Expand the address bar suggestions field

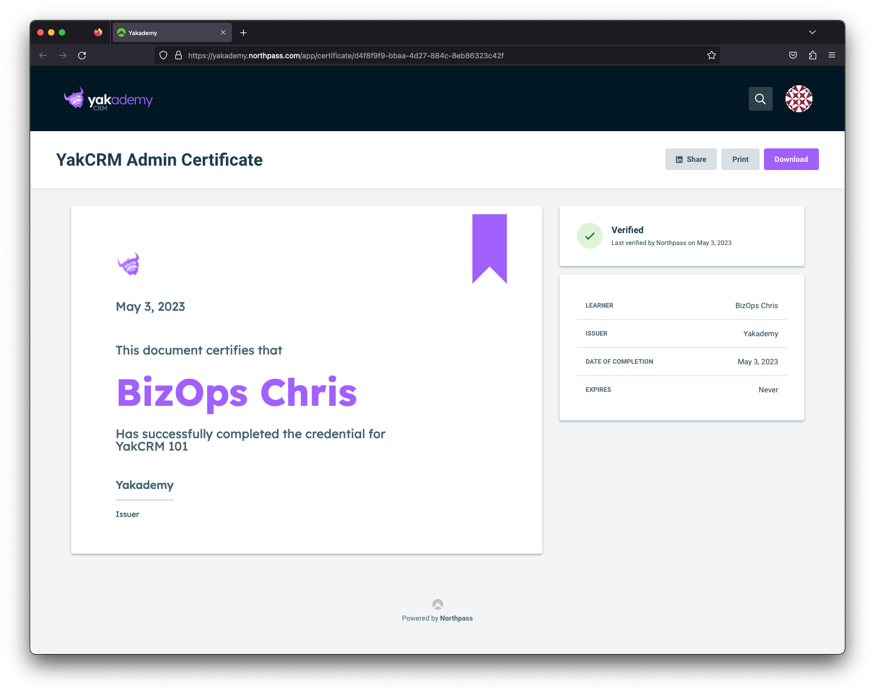pos(431,55)
